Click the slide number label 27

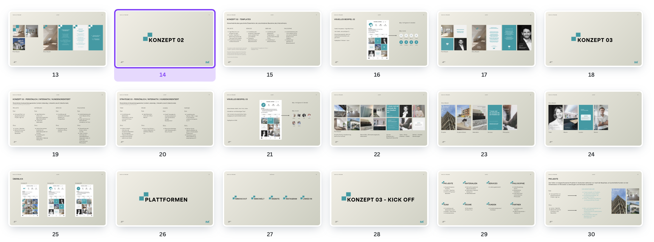(270, 234)
